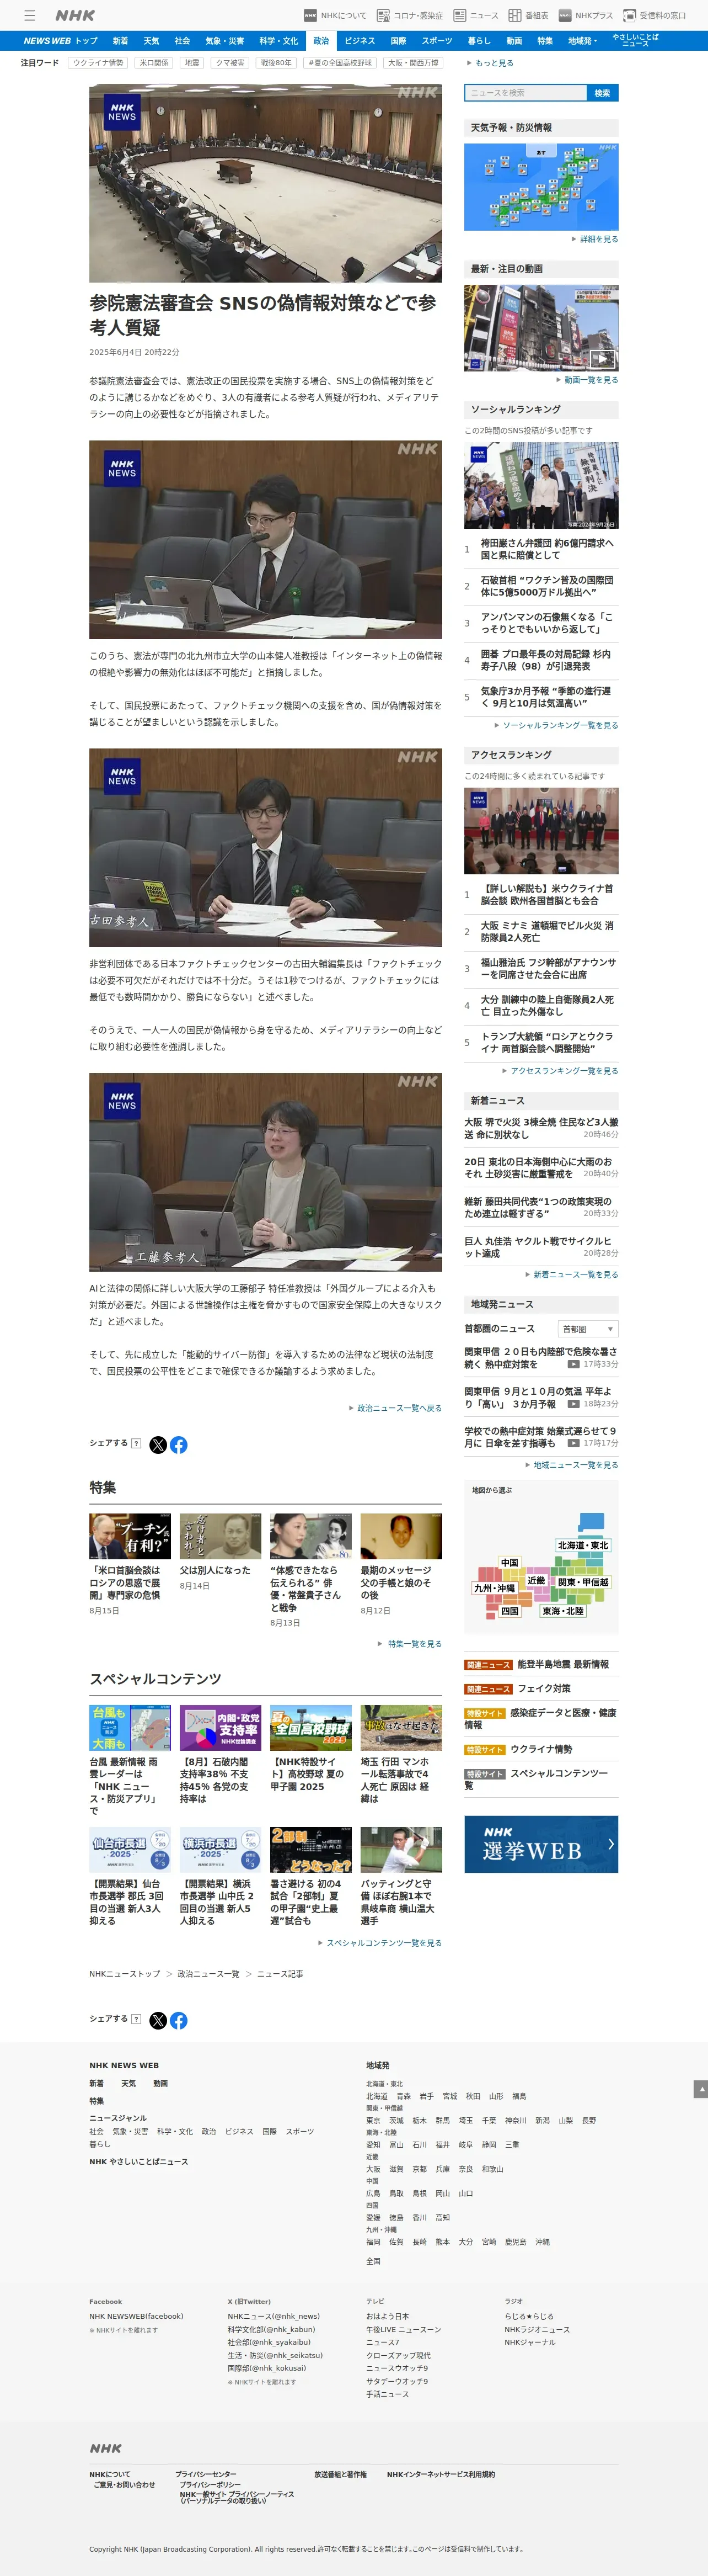Select the 新着 navigation tab
708x2576 pixels.
coord(120,41)
